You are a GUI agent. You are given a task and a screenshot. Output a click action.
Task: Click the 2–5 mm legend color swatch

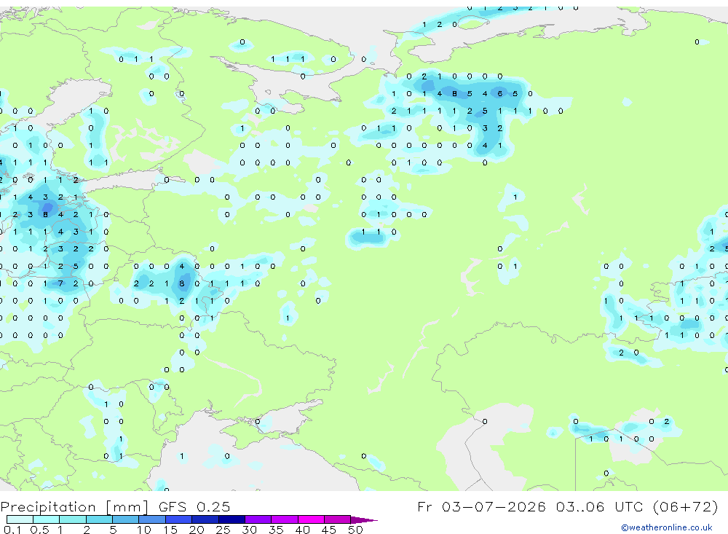tap(99, 519)
